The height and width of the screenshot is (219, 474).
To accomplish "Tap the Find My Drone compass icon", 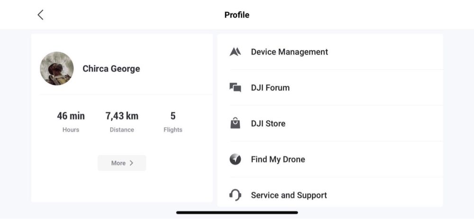I will pos(235,159).
